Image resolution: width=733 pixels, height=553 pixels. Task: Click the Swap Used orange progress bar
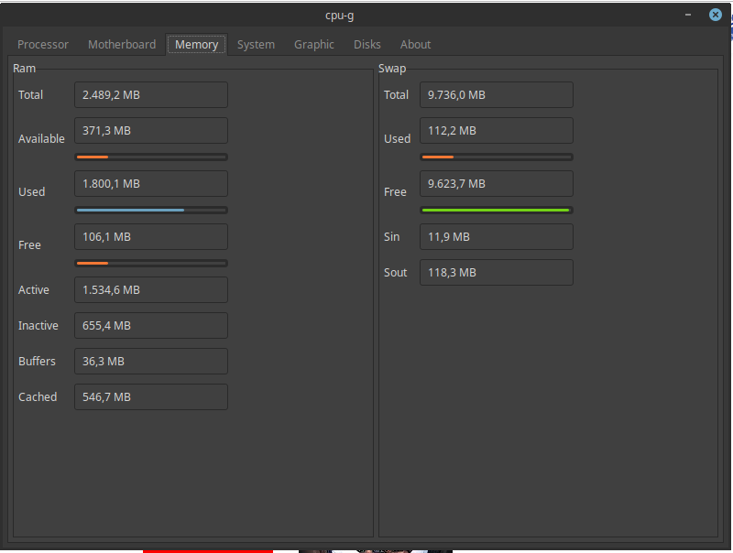[497, 157]
